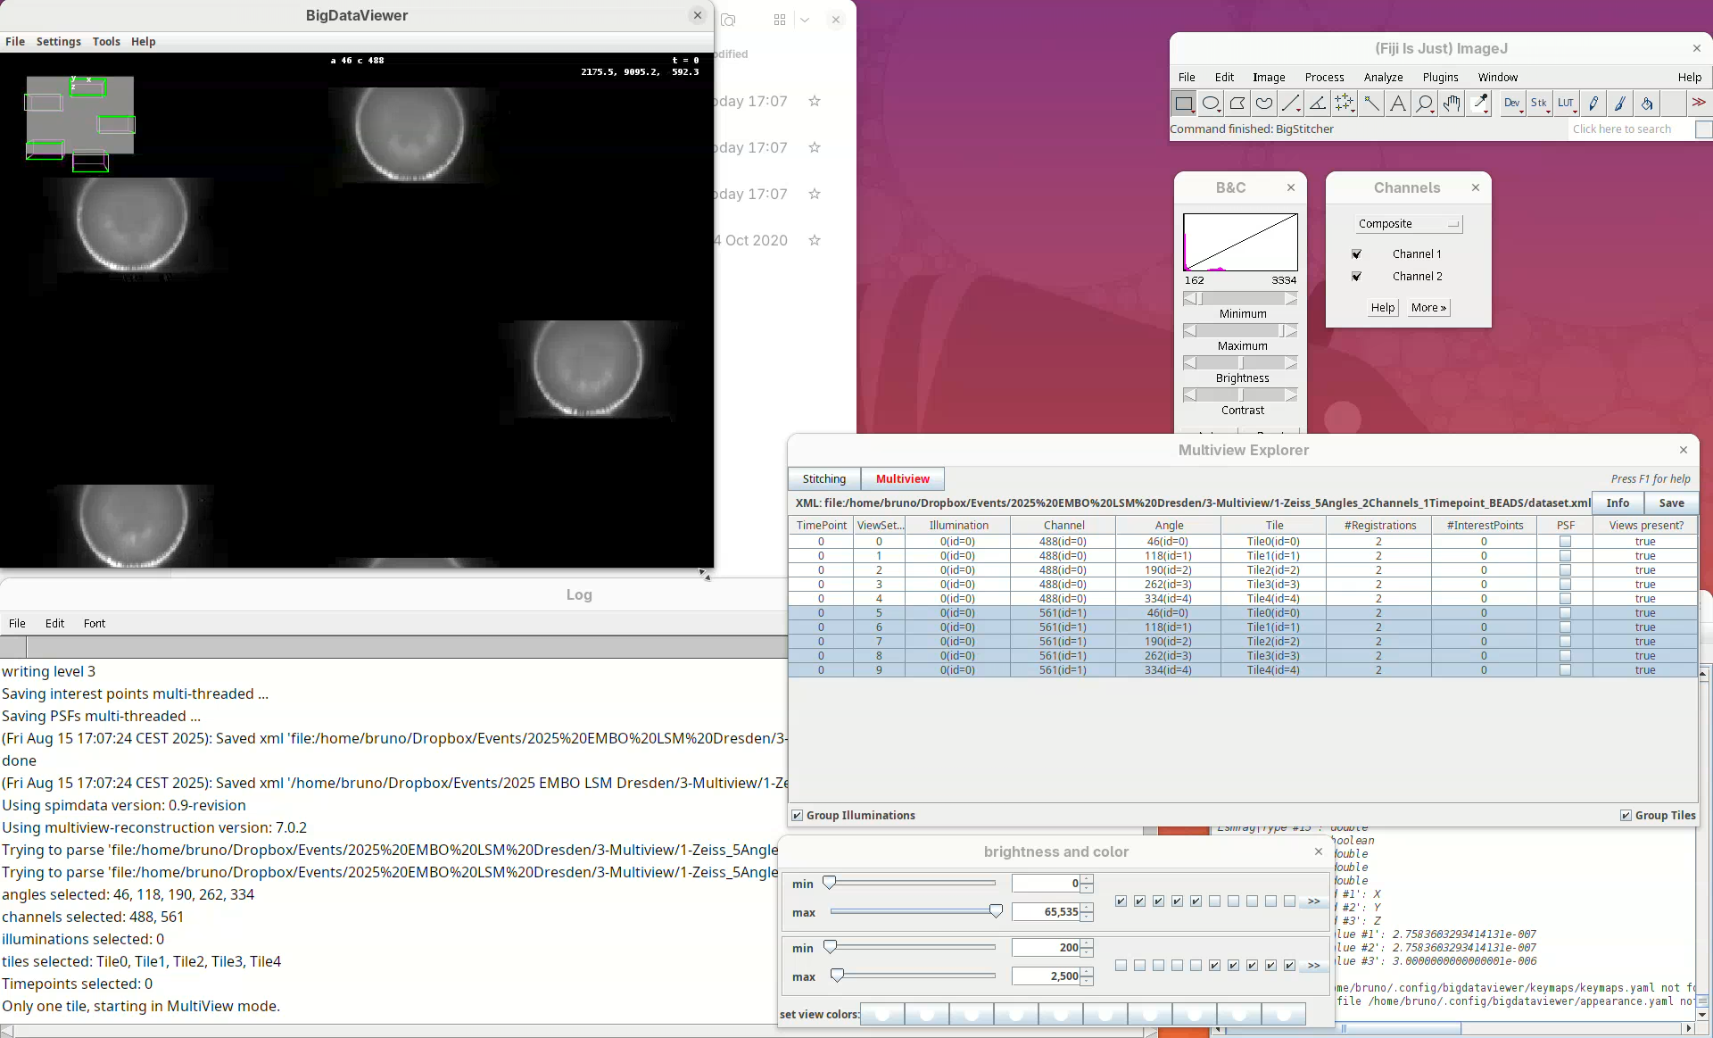The width and height of the screenshot is (1713, 1038).
Task: Toggle the Group Tiles checkbox
Action: 1626,815
